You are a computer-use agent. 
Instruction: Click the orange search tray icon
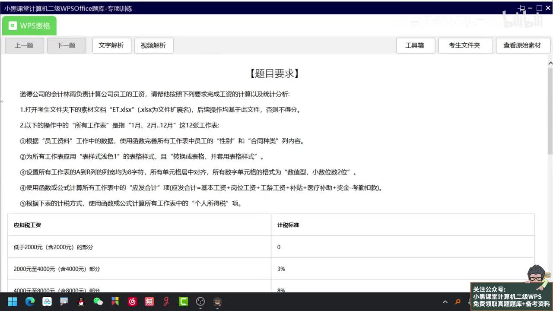coord(458,302)
